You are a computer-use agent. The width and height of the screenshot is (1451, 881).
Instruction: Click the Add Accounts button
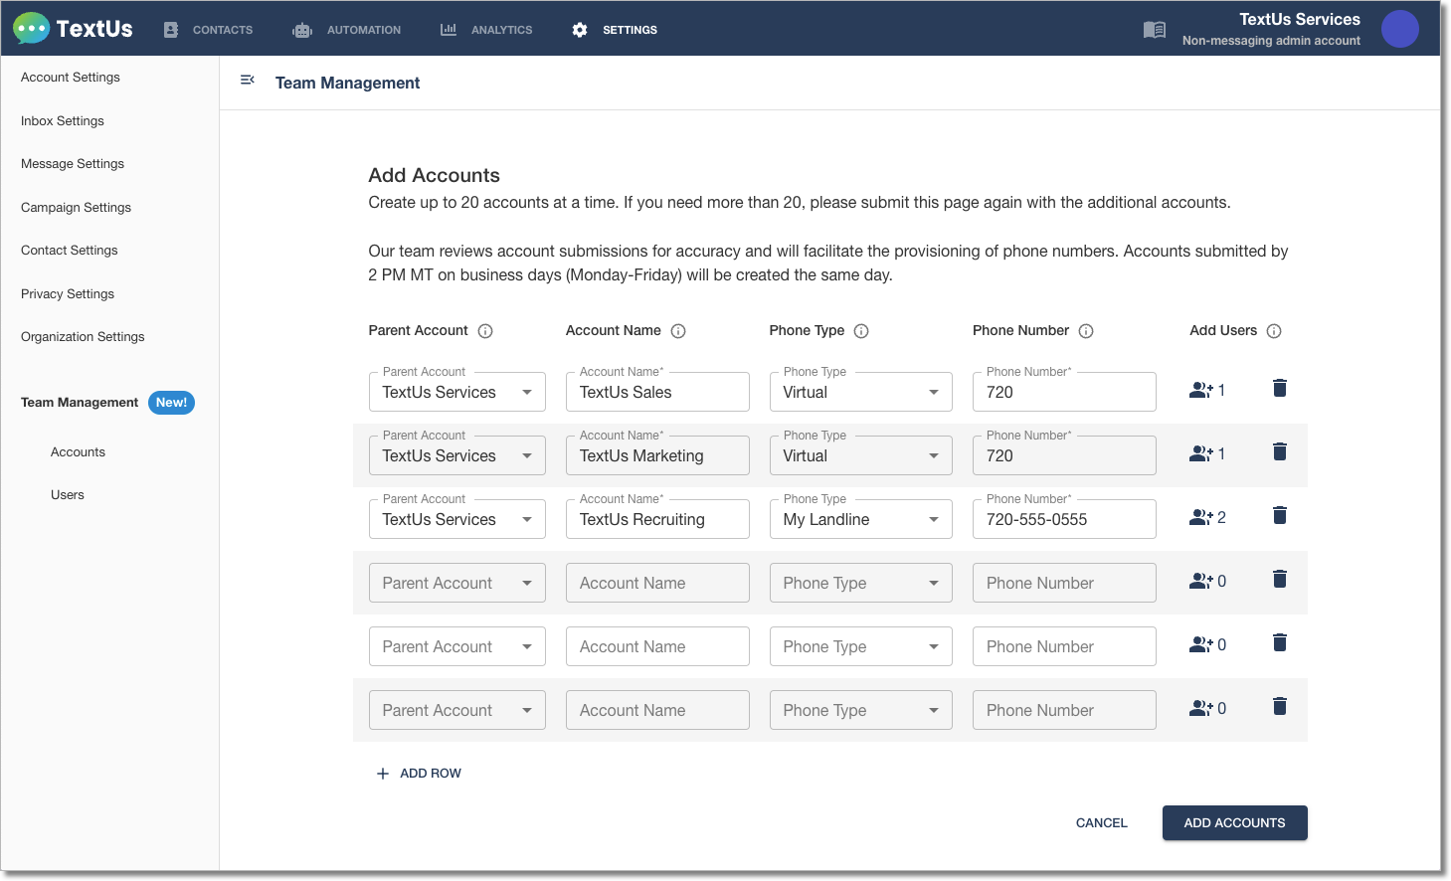click(1234, 823)
